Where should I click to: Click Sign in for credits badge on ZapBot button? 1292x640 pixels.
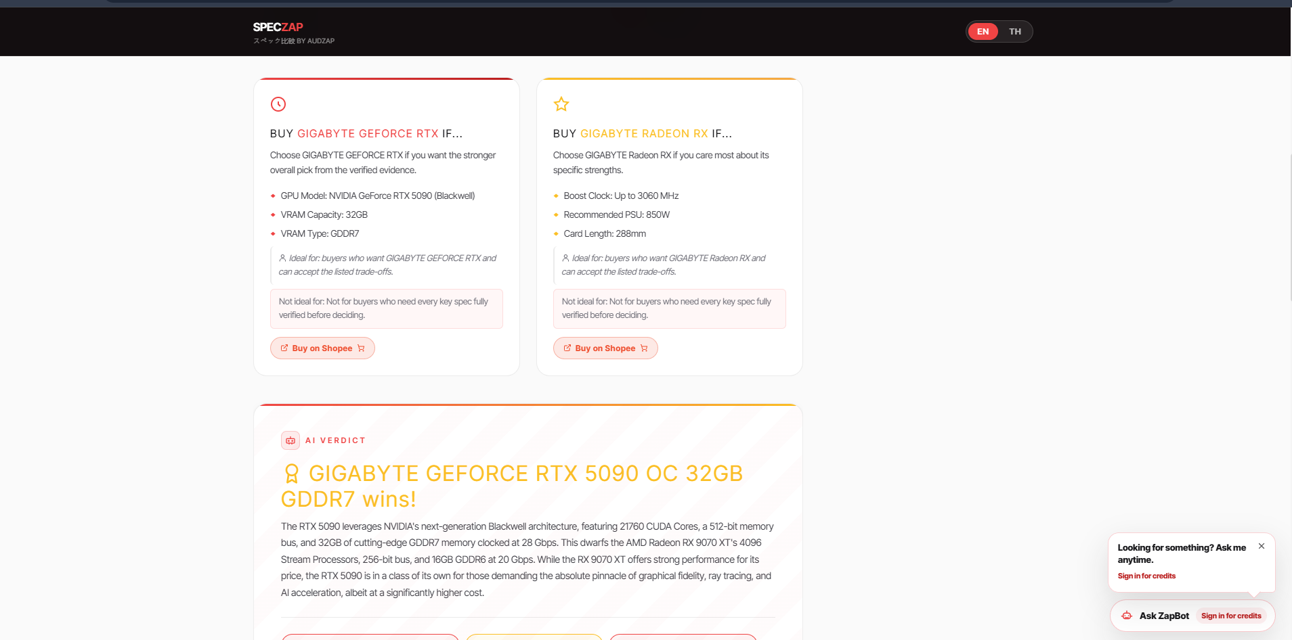[x=1231, y=616]
